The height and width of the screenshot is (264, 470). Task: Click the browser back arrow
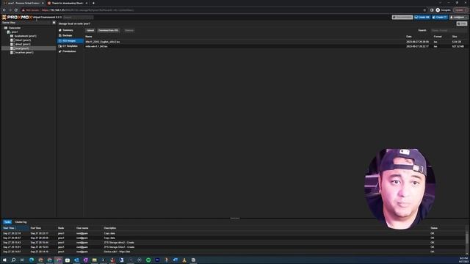tap(4, 10)
